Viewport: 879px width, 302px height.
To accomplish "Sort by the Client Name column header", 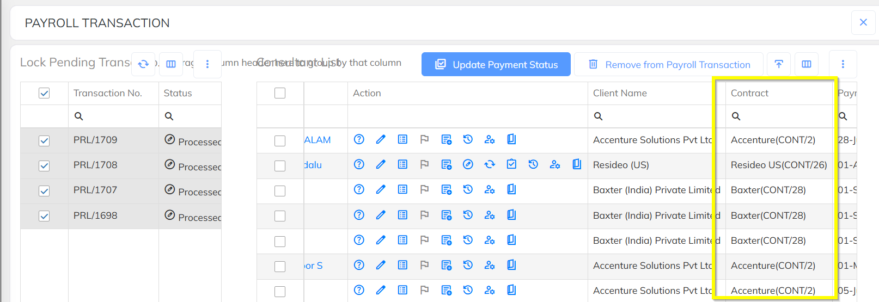I will (x=620, y=93).
